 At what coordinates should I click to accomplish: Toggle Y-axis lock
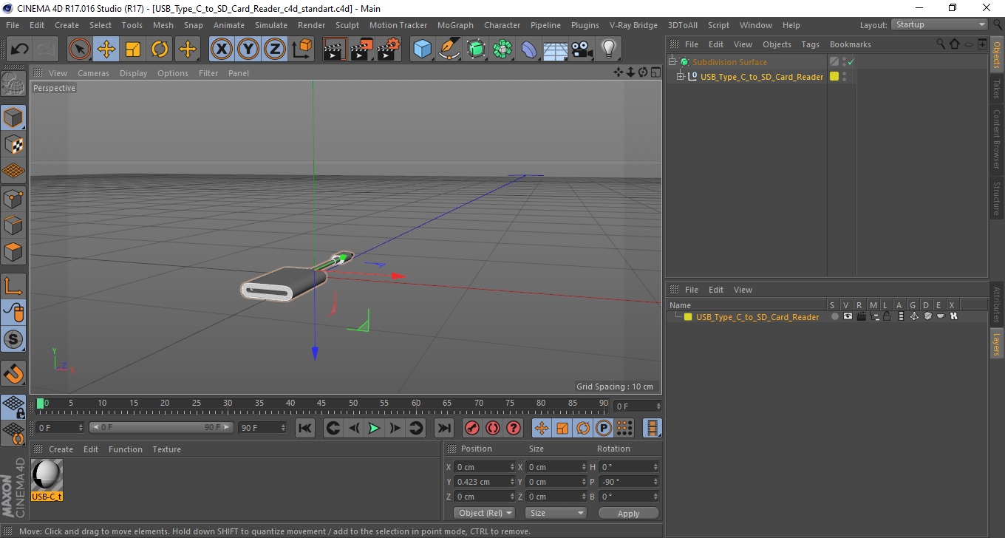tap(248, 50)
